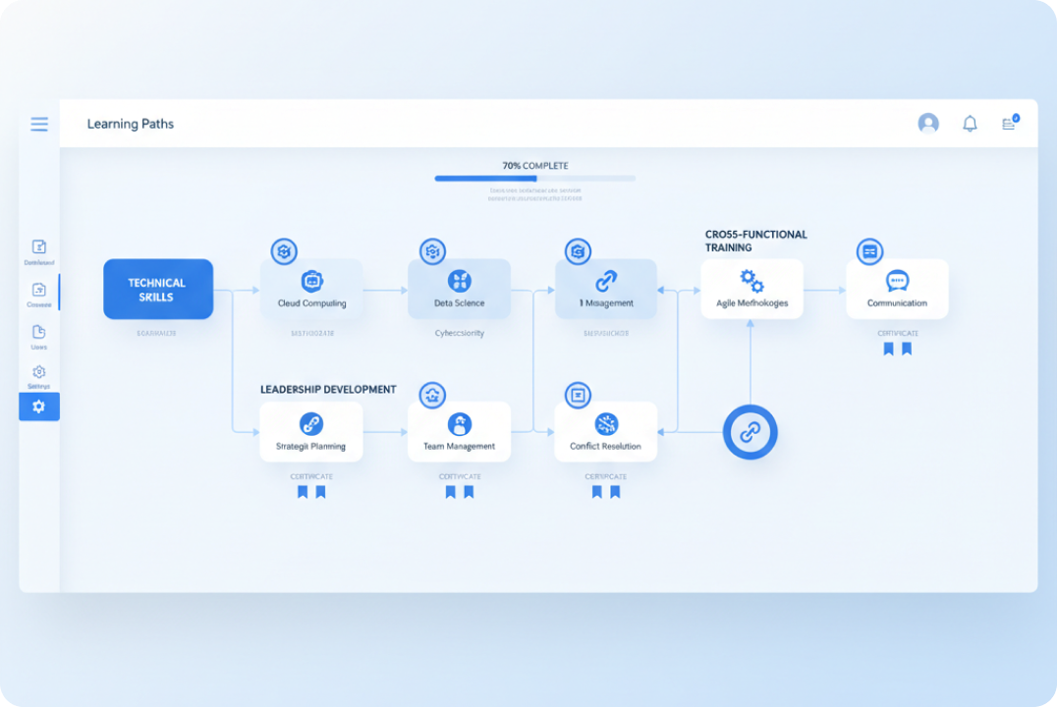Open the list icon with badge
This screenshot has height=707, width=1057.
tap(1010, 123)
